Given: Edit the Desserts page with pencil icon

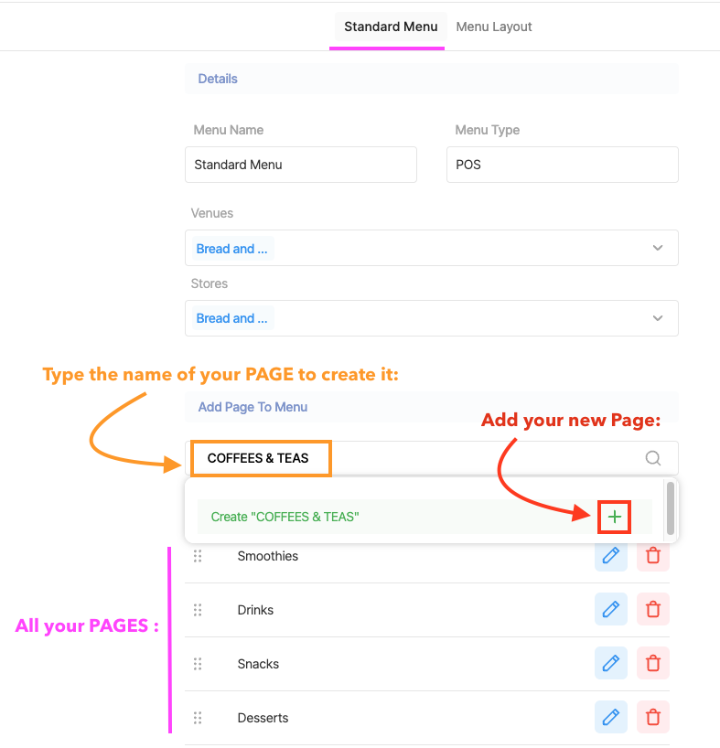Looking at the screenshot, I should tap(611, 717).
